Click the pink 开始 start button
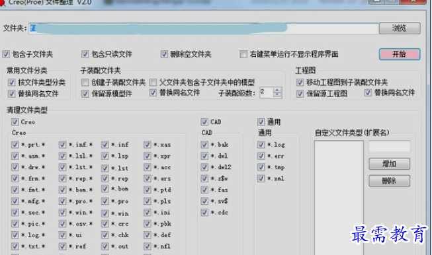The image size is (432, 255). [x=400, y=54]
